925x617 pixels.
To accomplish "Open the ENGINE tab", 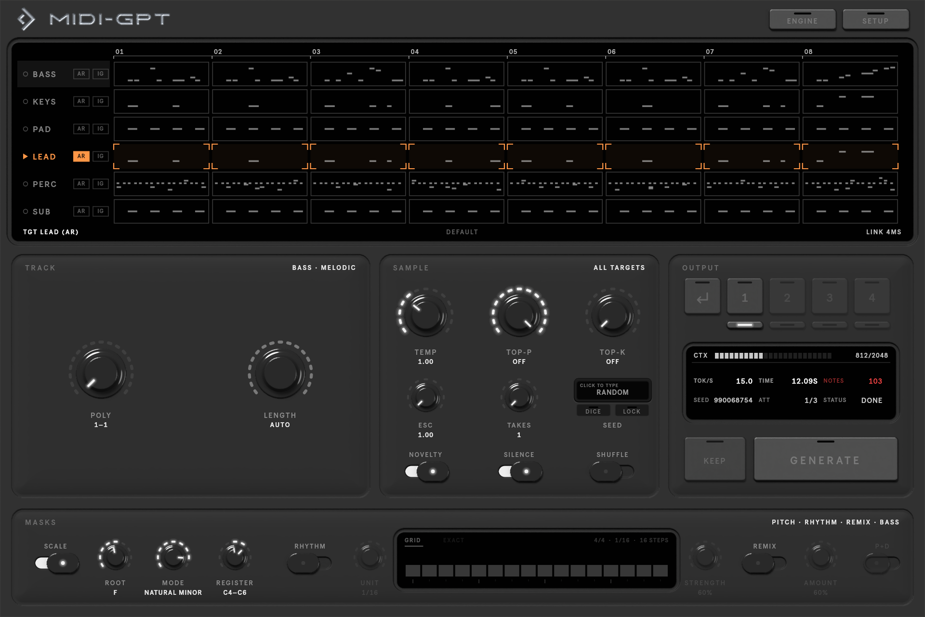I will 802,20.
